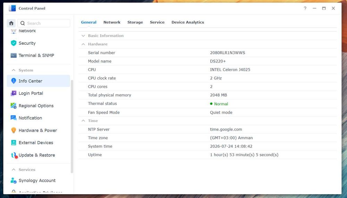The image size is (347, 198).
Task: Open Regional Options settings
Action: point(38,105)
